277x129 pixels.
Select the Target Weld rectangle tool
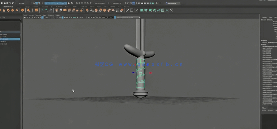pos(132,10)
